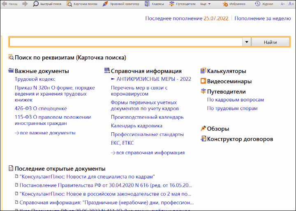This screenshot has width=296, height=211.
Task: Click the Видеосеминары orange video icon
Action: [203, 81]
